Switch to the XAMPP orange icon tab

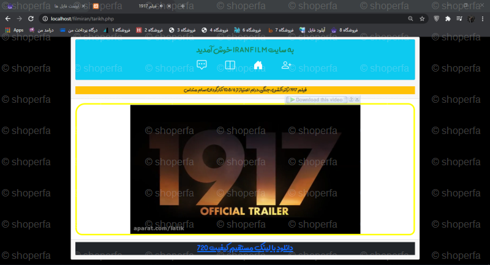pyautogui.click(x=96, y=6)
